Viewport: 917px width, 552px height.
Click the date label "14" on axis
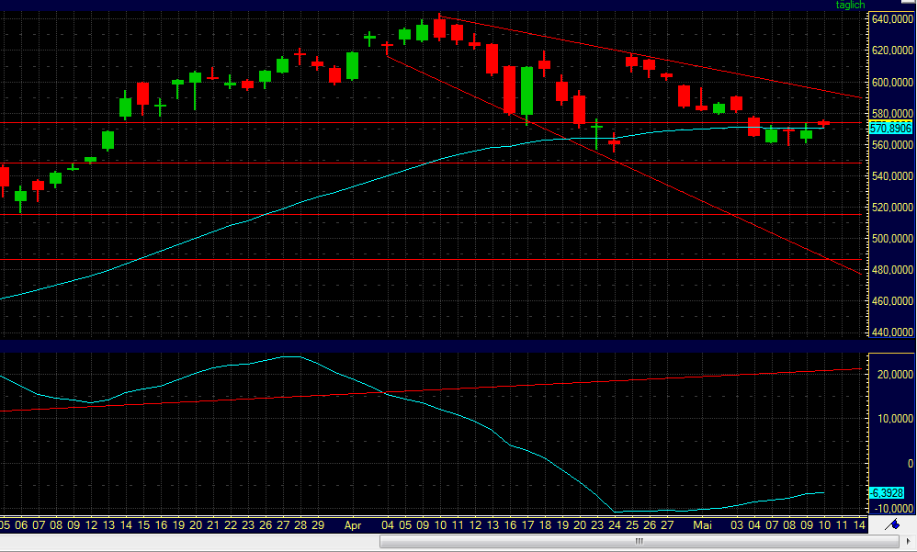point(859,524)
